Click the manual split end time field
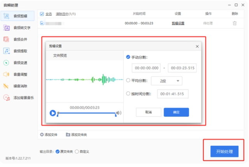This screenshot has width=249, height=167. pos(182,68)
